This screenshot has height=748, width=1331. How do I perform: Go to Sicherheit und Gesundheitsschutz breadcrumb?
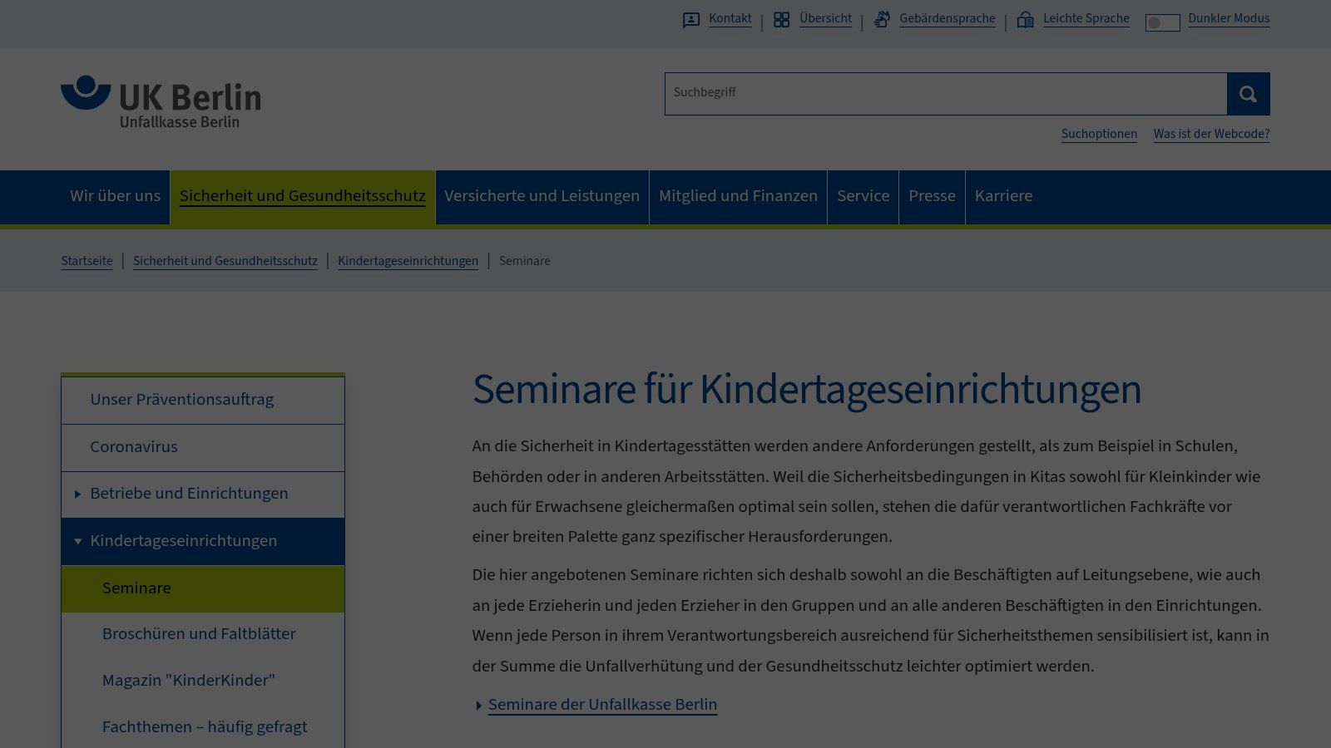click(x=225, y=261)
